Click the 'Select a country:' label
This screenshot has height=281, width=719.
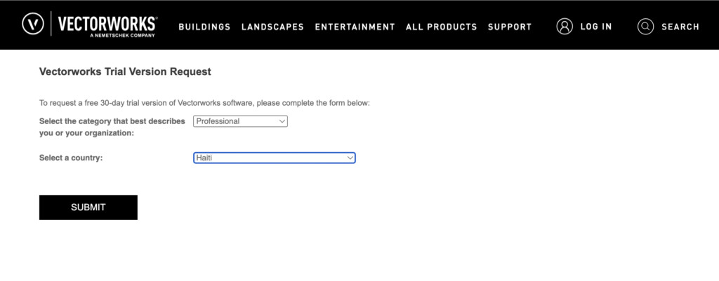coord(71,158)
